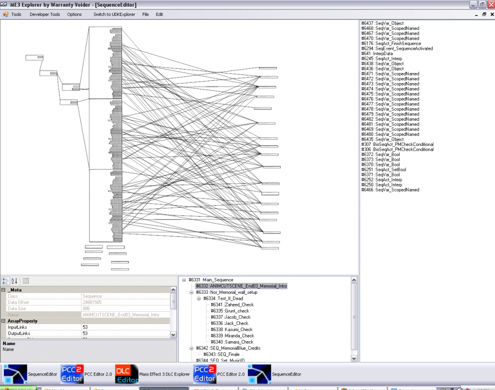495x390 pixels.
Task: Open the File menu
Action: pos(146,14)
